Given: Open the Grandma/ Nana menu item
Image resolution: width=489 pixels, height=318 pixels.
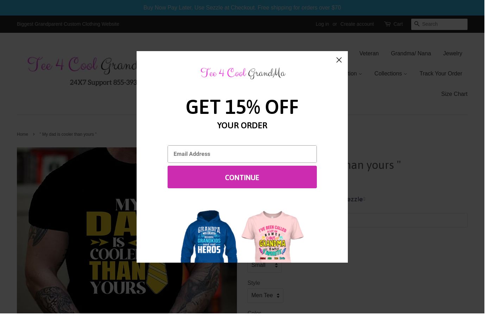Looking at the screenshot, I should click(x=410, y=54).
